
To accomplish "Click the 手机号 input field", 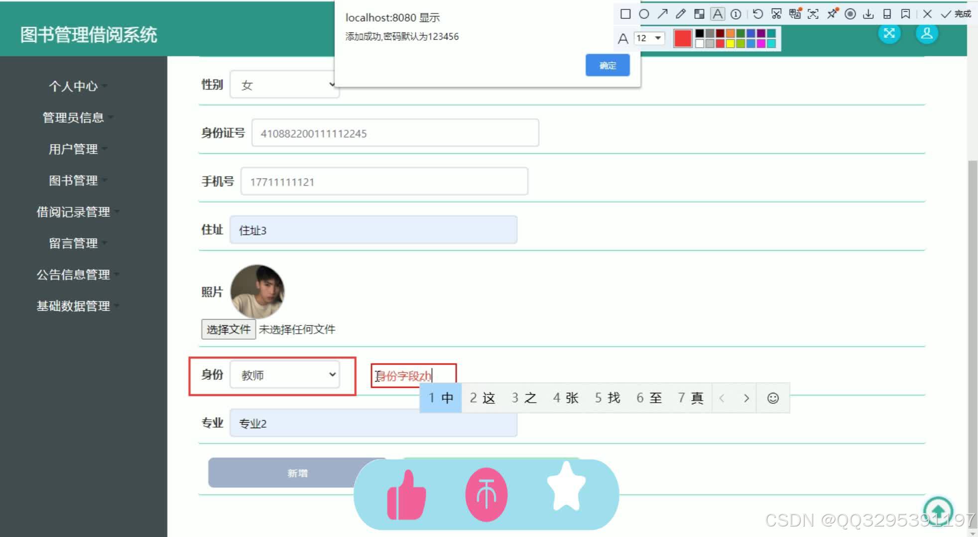I will [384, 181].
